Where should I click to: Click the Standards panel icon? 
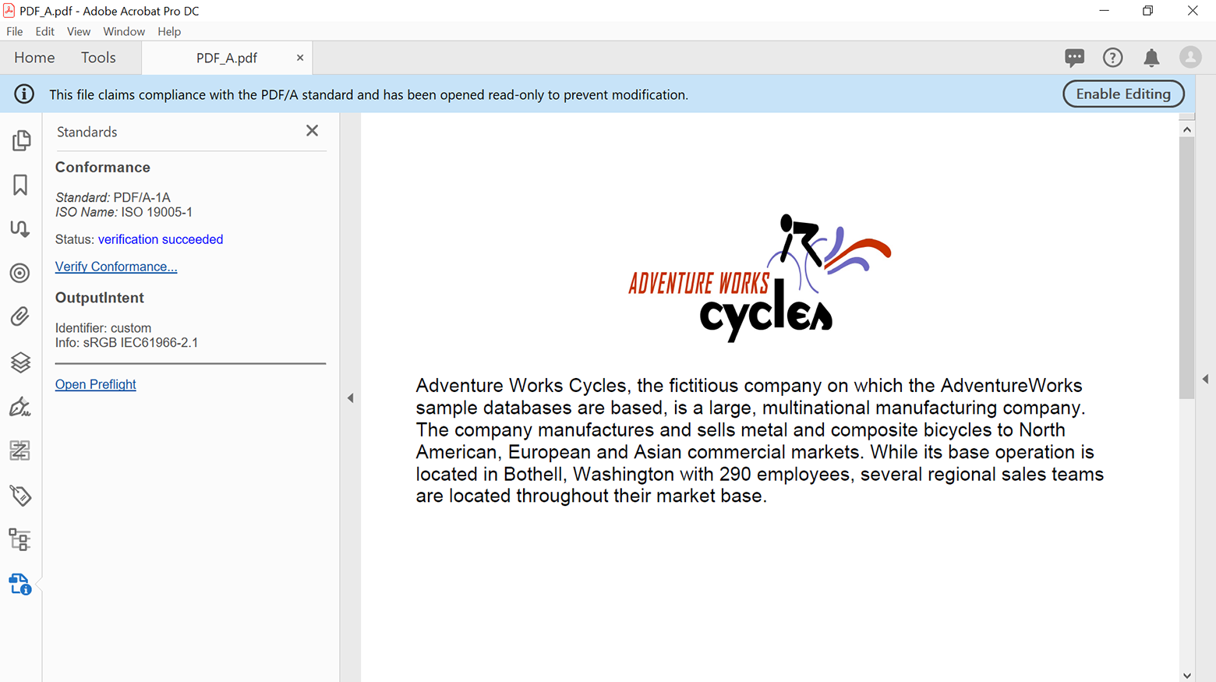point(20,584)
